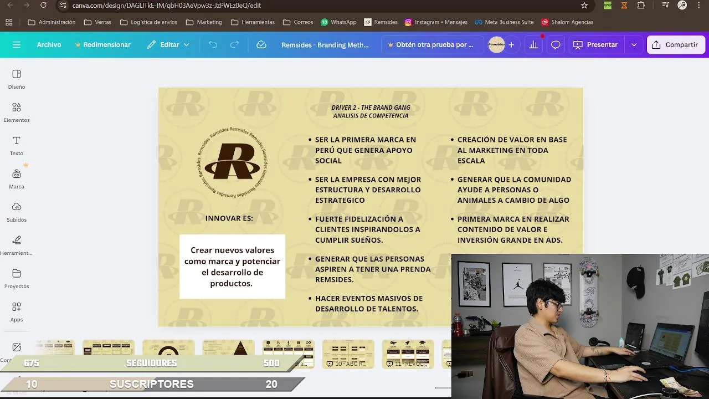
Task: Click the Compartir share button
Action: (x=675, y=45)
